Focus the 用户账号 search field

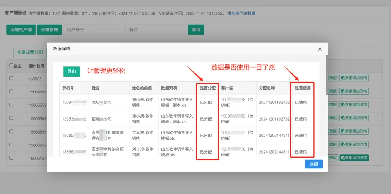click(x=93, y=30)
